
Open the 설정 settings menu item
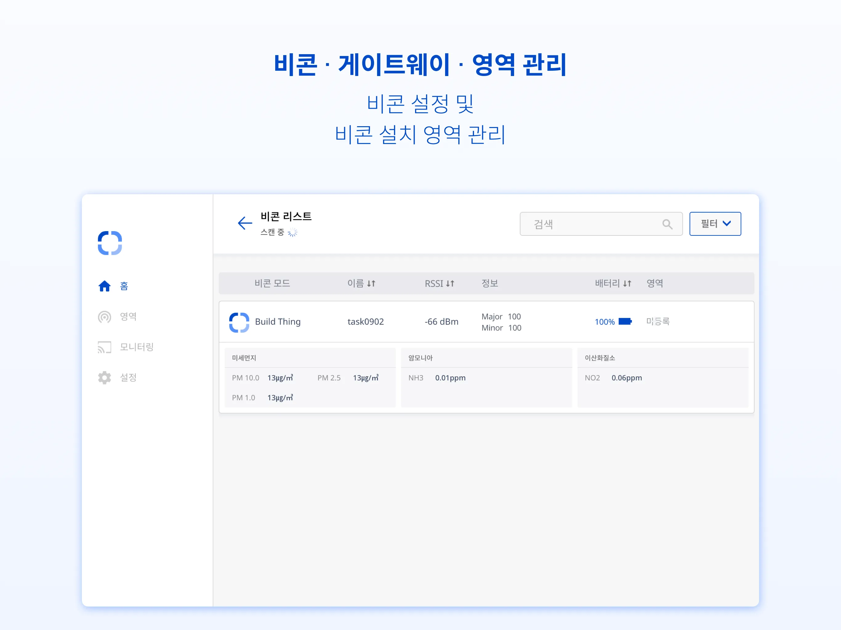pos(117,377)
